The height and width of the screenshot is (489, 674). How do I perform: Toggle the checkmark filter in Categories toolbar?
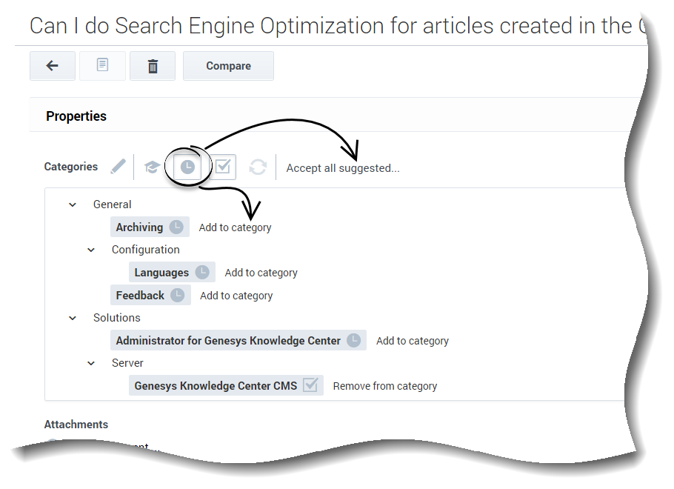[223, 167]
